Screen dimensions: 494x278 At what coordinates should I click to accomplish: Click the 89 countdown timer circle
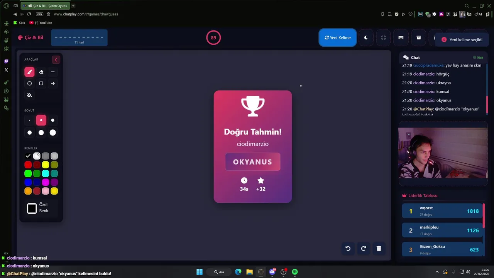point(213,38)
